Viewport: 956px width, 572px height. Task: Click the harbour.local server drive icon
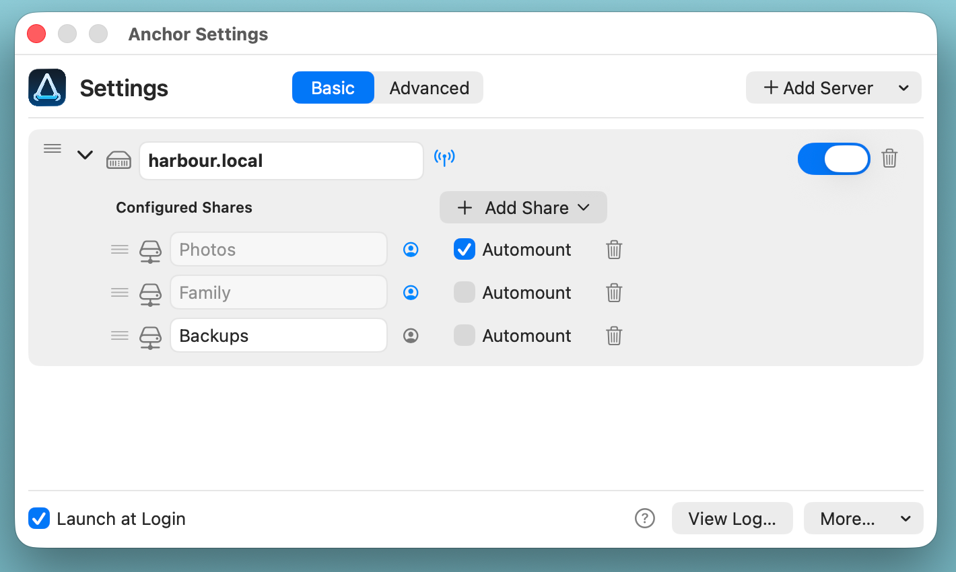pyautogui.click(x=118, y=160)
